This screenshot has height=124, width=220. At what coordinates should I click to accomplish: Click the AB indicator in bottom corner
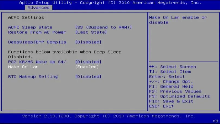[x=215, y=121]
